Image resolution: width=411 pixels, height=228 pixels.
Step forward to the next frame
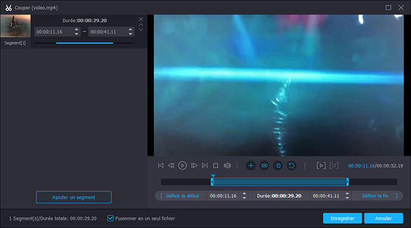pos(194,166)
